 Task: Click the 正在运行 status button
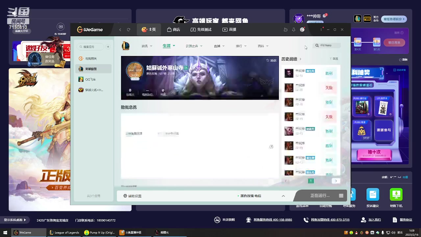click(320, 196)
